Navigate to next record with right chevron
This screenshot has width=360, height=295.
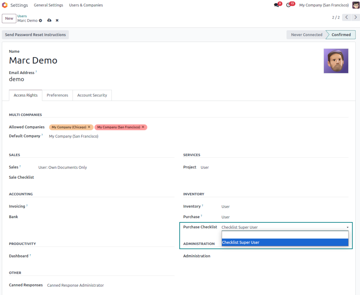[356, 17]
